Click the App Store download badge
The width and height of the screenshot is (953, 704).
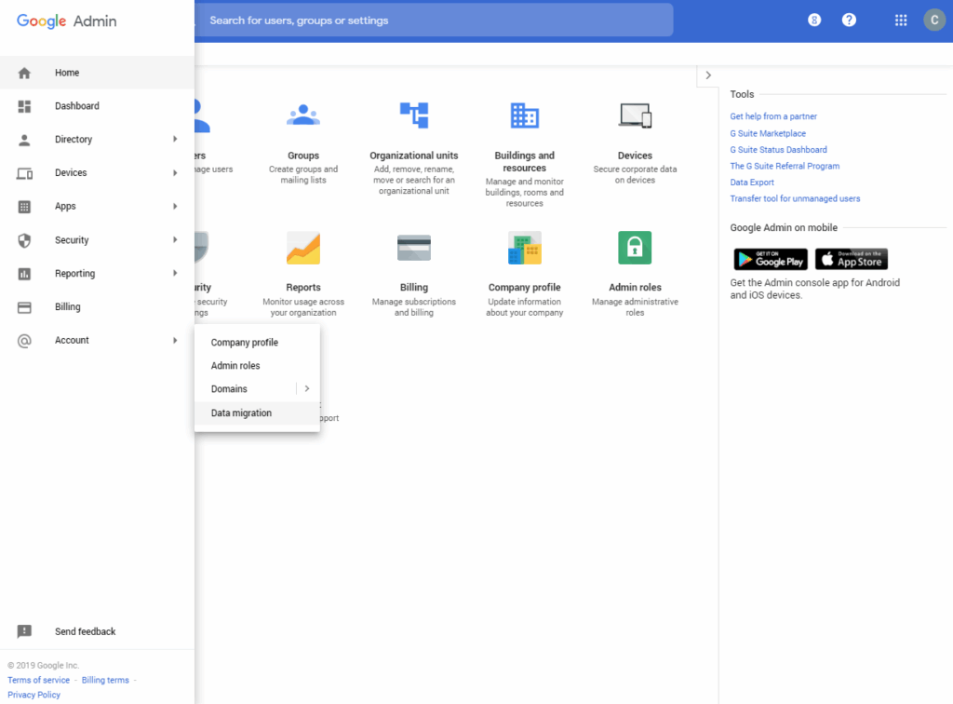[x=851, y=259]
